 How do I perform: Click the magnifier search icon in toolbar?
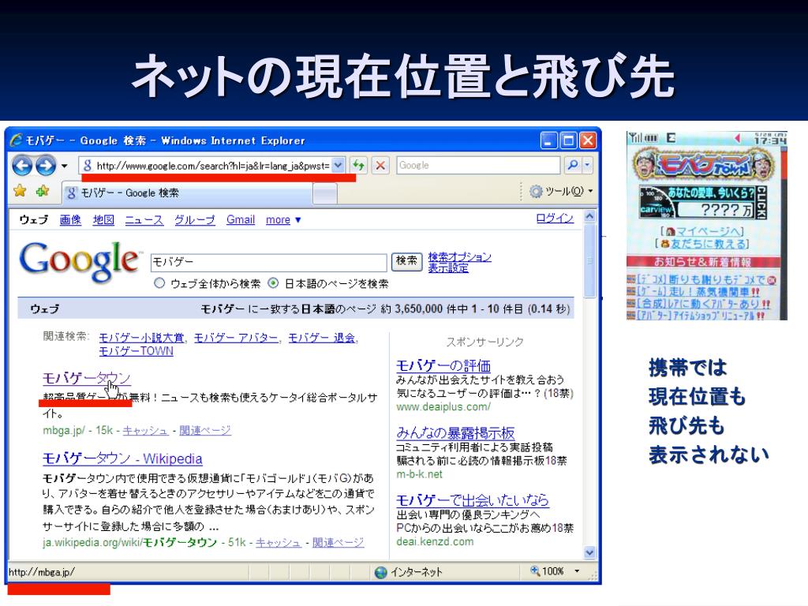[572, 166]
